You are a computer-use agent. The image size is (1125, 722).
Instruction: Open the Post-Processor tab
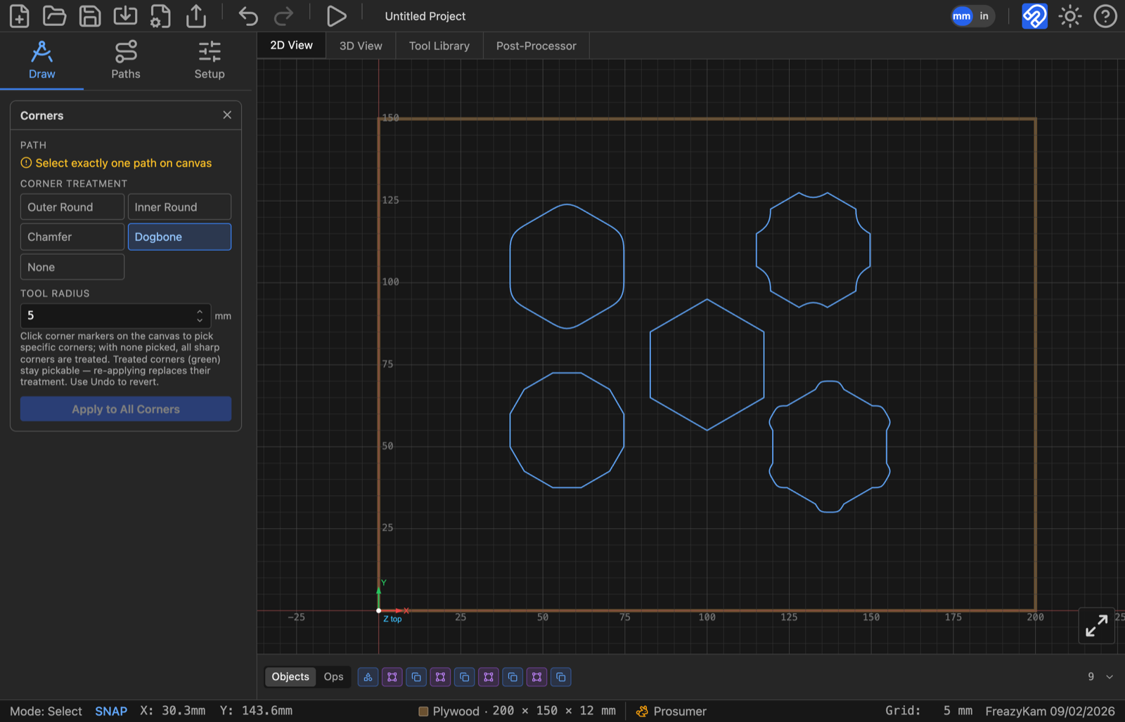536,46
